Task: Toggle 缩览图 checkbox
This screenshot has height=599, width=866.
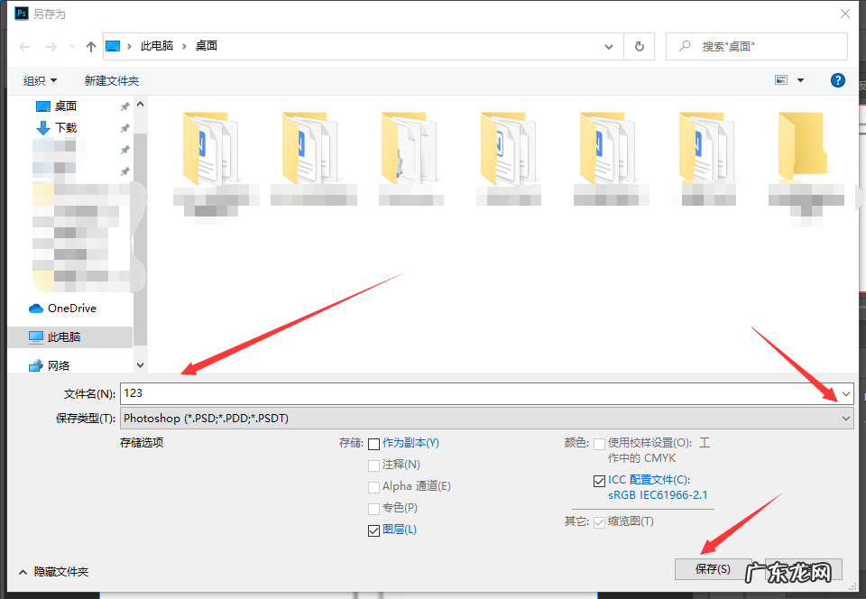Action: coord(599,522)
